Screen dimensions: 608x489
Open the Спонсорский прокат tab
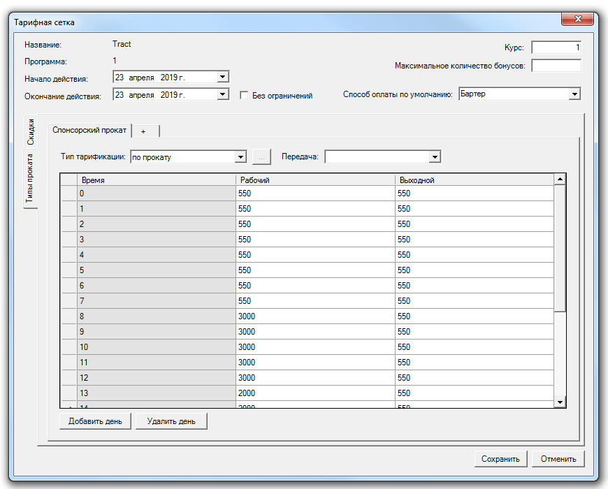[x=89, y=130]
